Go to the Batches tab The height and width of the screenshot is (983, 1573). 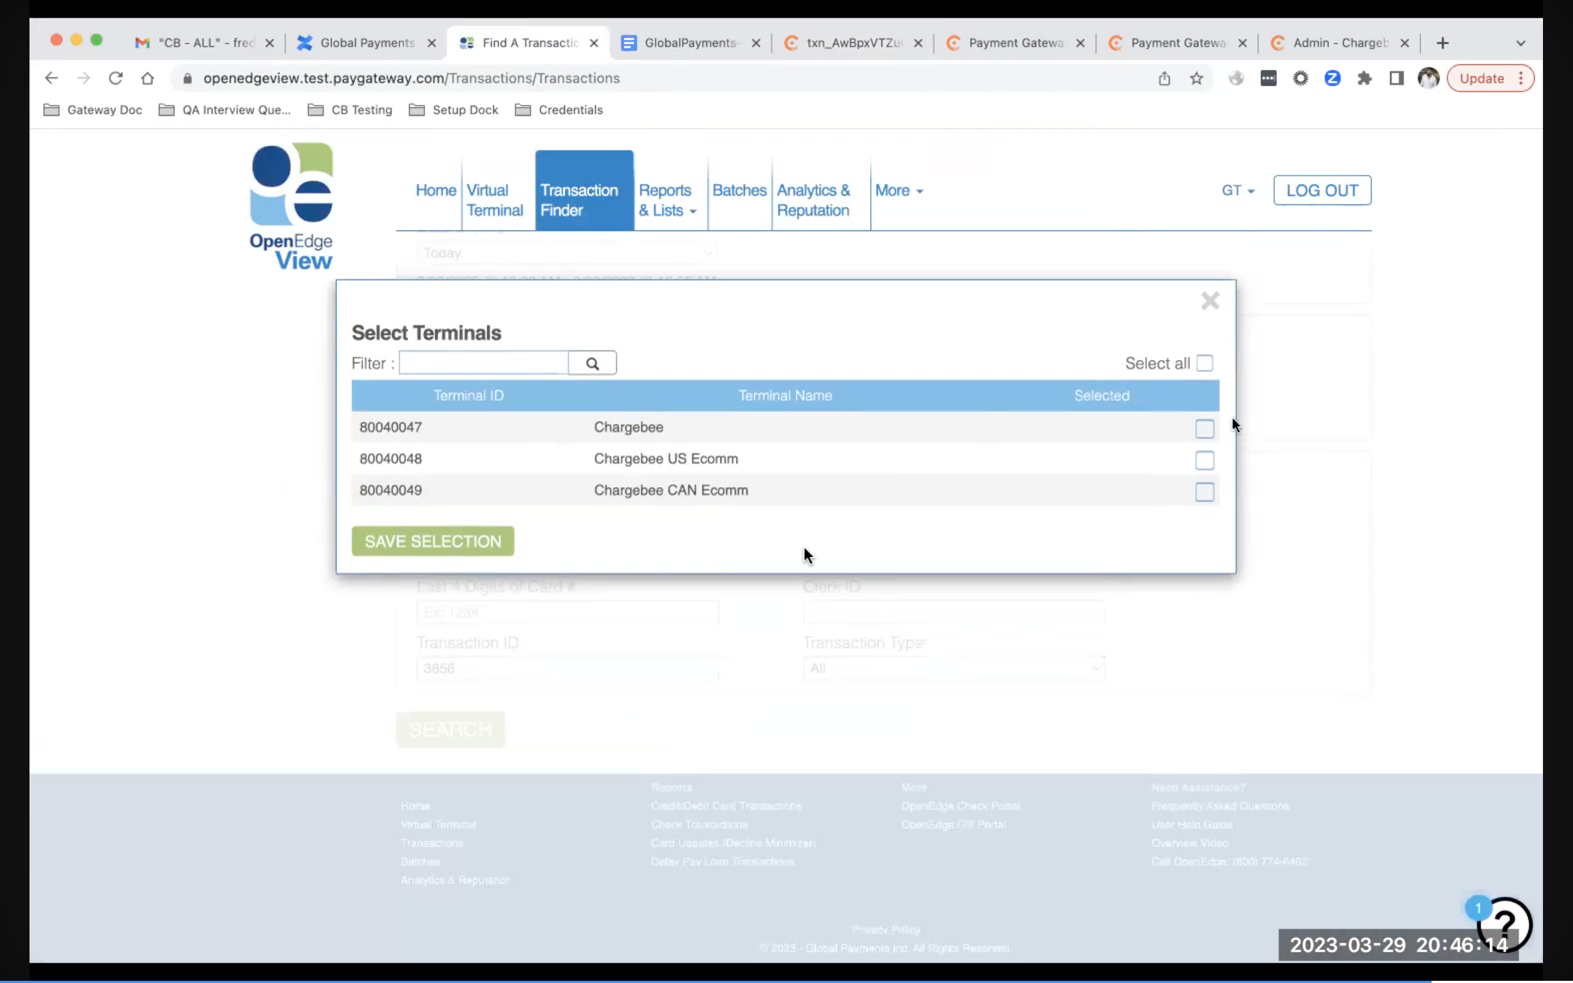(739, 191)
